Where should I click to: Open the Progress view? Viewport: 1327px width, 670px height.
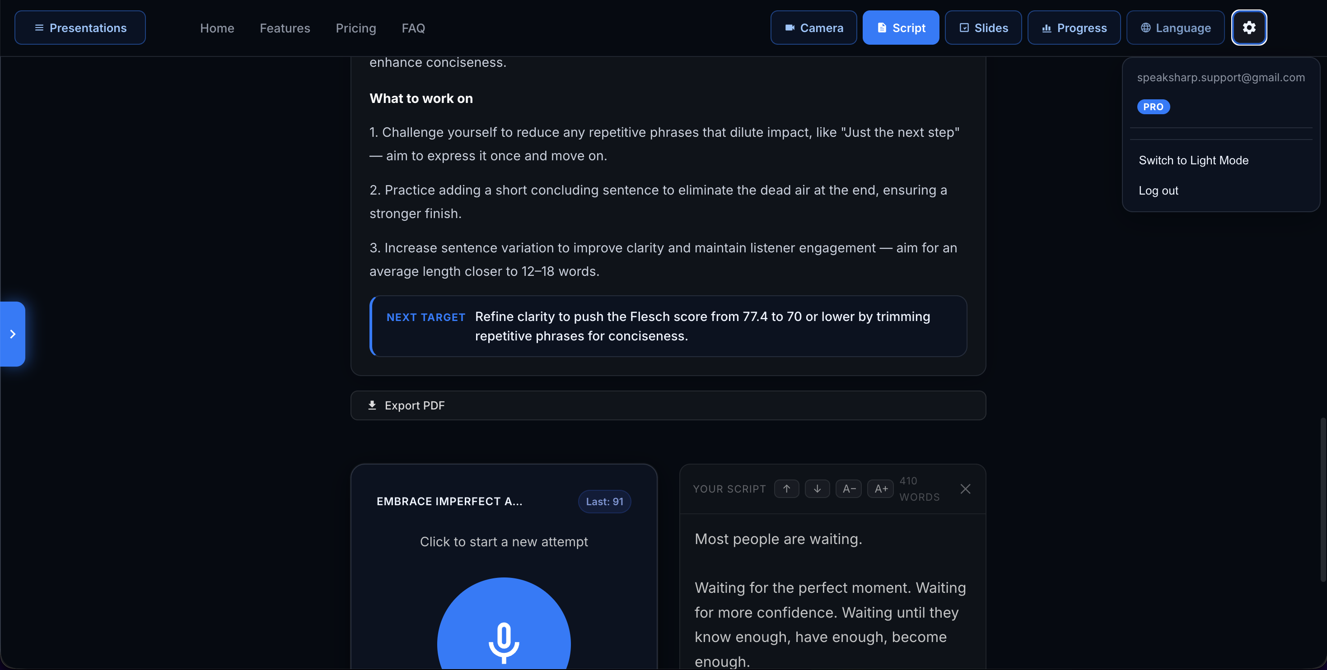(1074, 28)
